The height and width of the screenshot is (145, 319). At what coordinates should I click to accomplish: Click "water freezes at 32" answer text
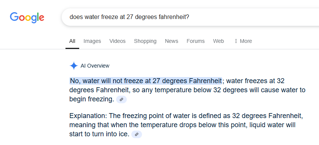point(255,81)
